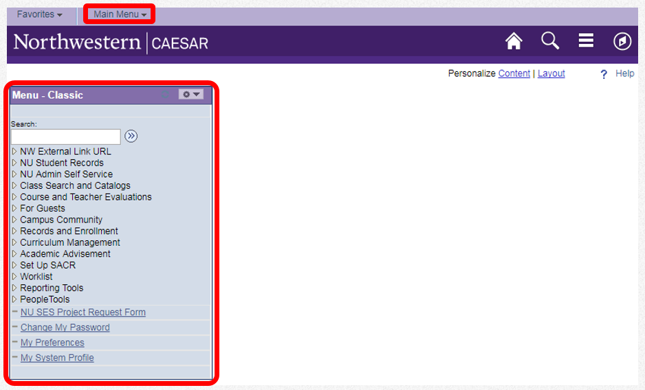Open the My System Profile link
The width and height of the screenshot is (645, 390).
(57, 358)
